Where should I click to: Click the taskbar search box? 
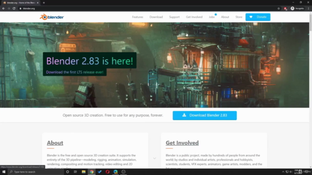[36, 172]
